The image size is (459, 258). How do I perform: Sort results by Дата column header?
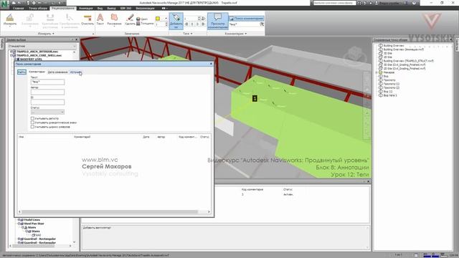(146, 137)
